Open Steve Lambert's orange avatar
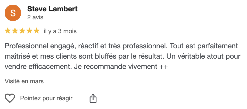 (x=13, y=13)
